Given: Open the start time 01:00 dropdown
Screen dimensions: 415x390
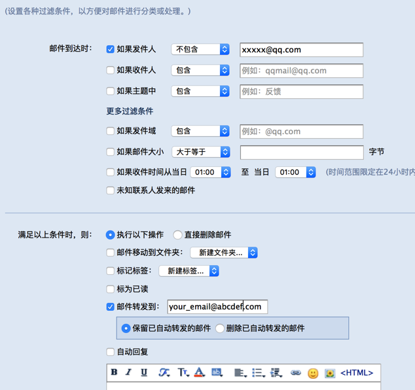Looking at the screenshot, I should tap(210, 172).
